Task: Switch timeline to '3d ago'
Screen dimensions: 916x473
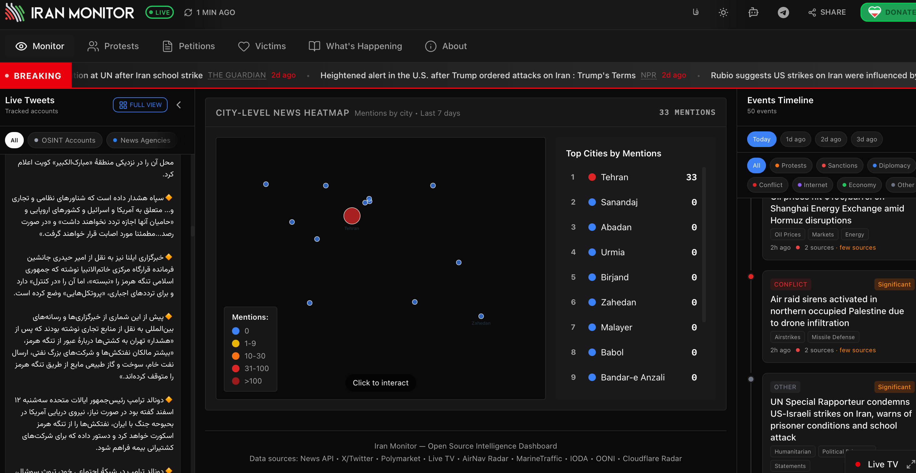Action: click(x=867, y=140)
